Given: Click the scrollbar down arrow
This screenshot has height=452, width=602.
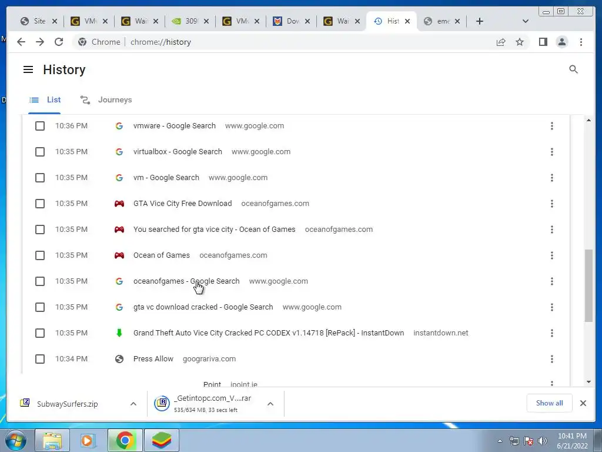Looking at the screenshot, I should tap(588, 381).
